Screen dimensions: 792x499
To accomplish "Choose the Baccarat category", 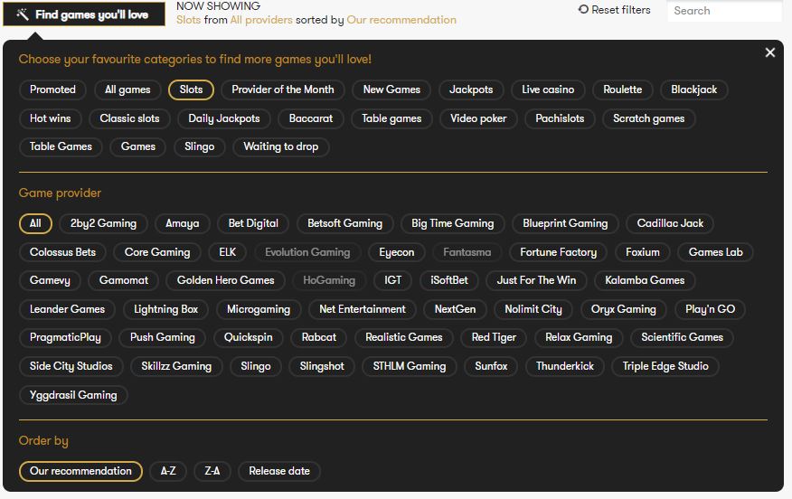I will click(x=311, y=118).
